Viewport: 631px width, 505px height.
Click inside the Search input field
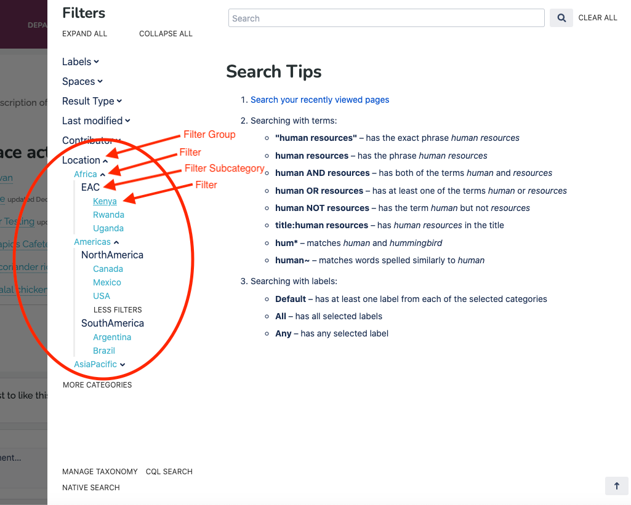pos(386,18)
